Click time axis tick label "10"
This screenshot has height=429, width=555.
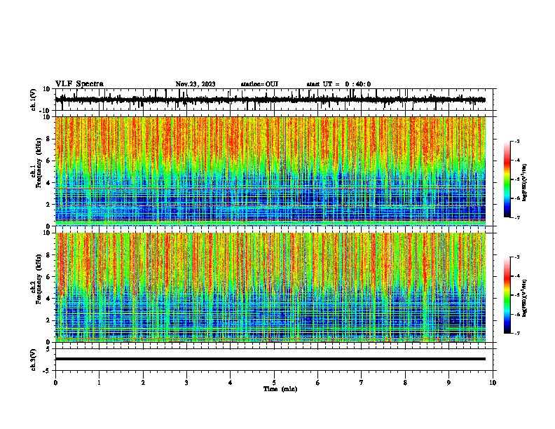493,383
